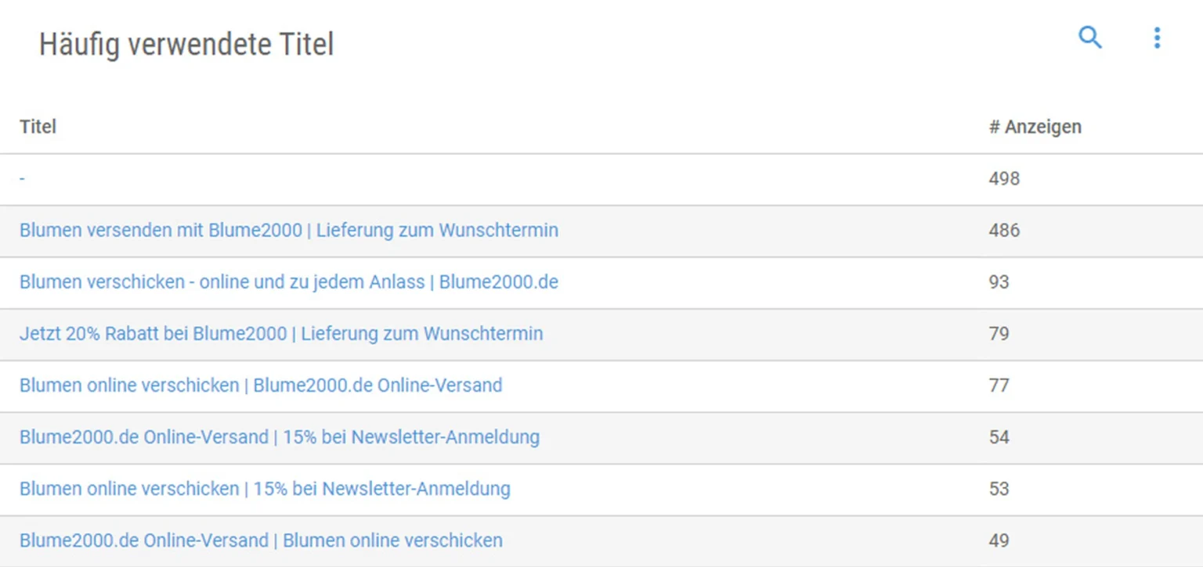Open 'Blume2000.de Online-Versand | 15% bei Newsletter-Anmeldung'
1203x567 pixels.
279,437
